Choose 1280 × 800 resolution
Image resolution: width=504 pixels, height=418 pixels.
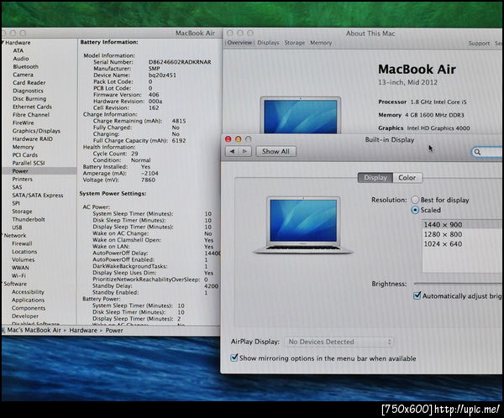pos(462,234)
